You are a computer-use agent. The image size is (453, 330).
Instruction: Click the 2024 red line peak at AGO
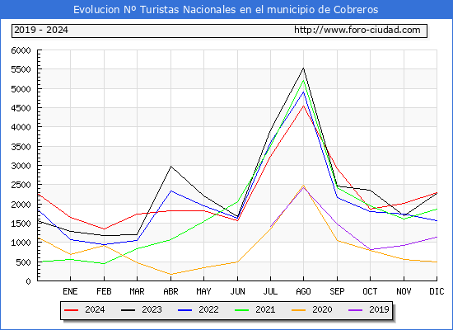pyautogui.click(x=303, y=106)
